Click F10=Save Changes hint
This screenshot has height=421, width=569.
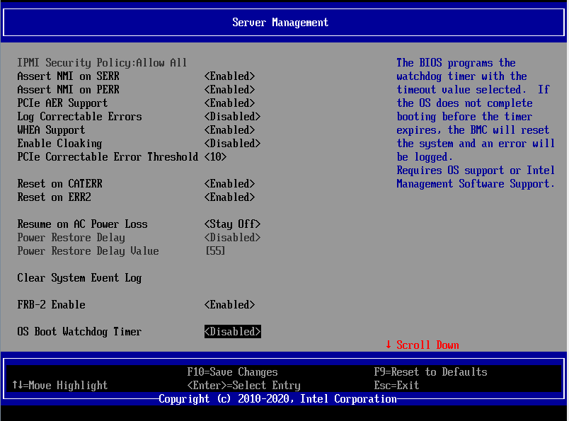pos(232,372)
